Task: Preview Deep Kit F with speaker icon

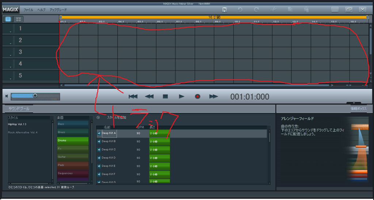Action: click(x=99, y=174)
